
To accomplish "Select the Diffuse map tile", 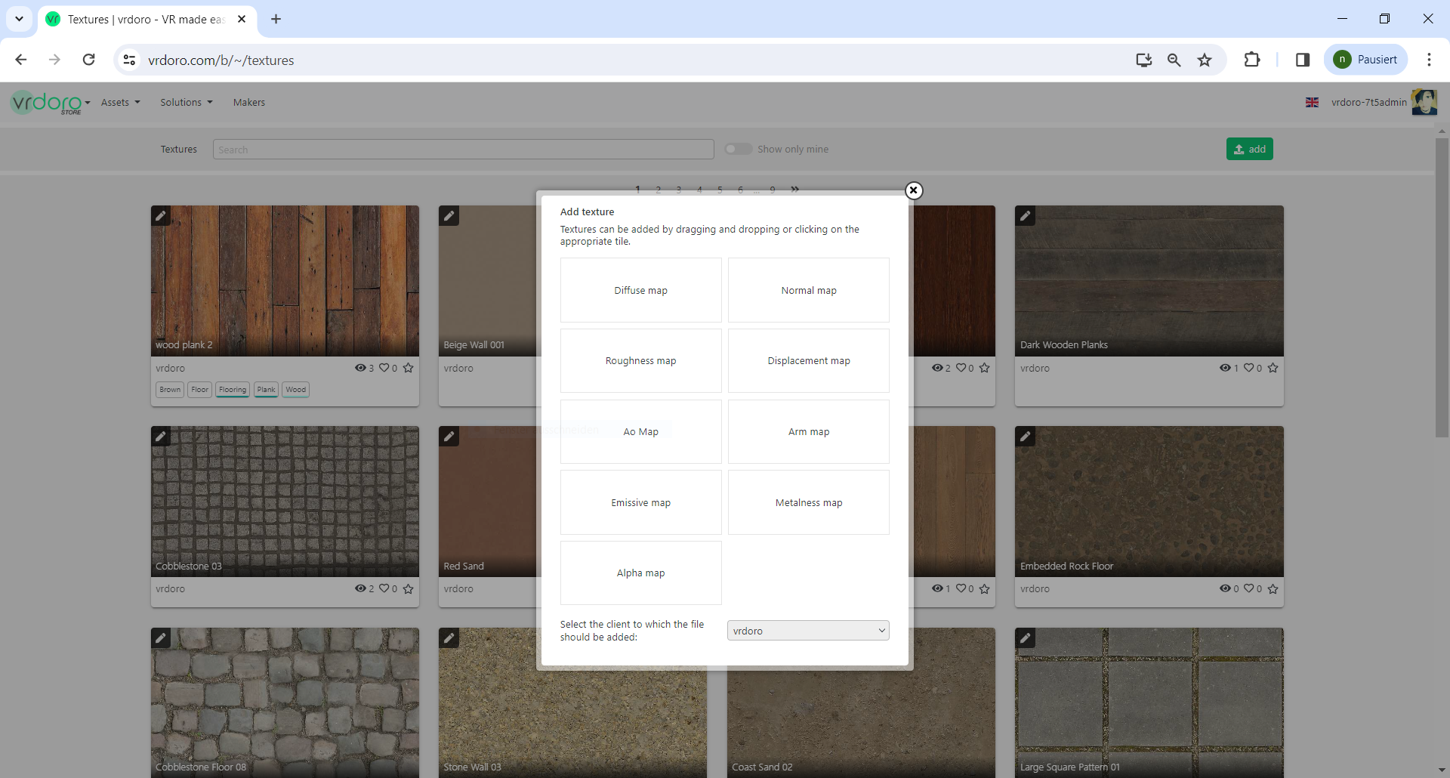I will click(640, 291).
